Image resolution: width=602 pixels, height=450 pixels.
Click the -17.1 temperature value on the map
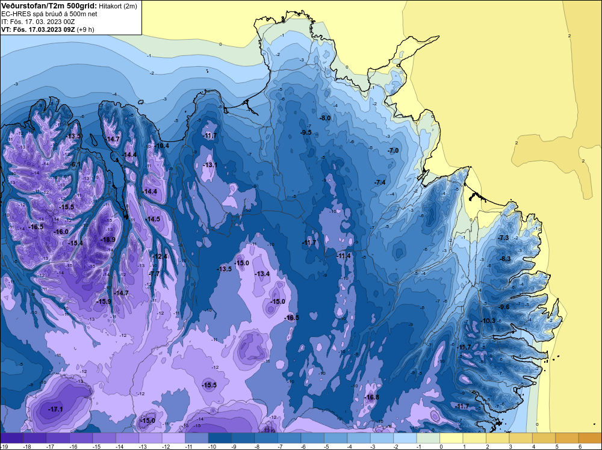55,409
